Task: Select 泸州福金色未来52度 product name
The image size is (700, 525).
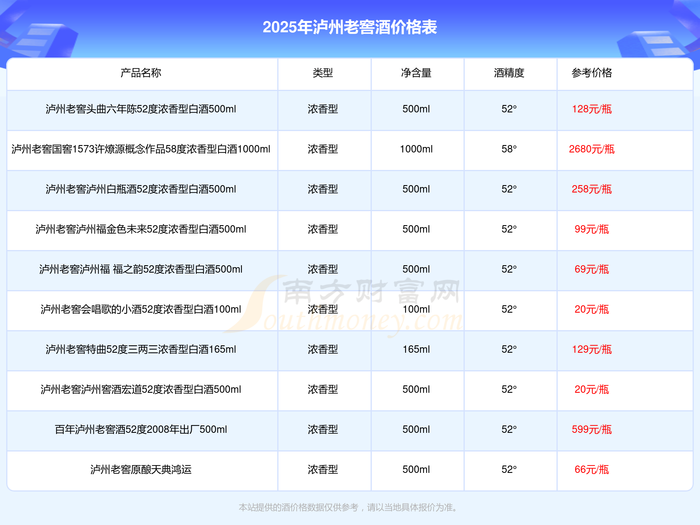Action: [141, 229]
